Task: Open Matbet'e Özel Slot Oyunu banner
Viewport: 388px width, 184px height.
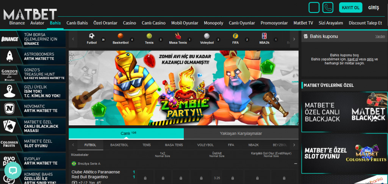Action: pyautogui.click(x=344, y=154)
